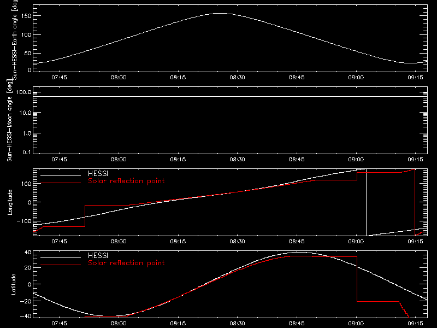Select the Latitude axis title
437x328 pixels.
[x=13, y=284]
